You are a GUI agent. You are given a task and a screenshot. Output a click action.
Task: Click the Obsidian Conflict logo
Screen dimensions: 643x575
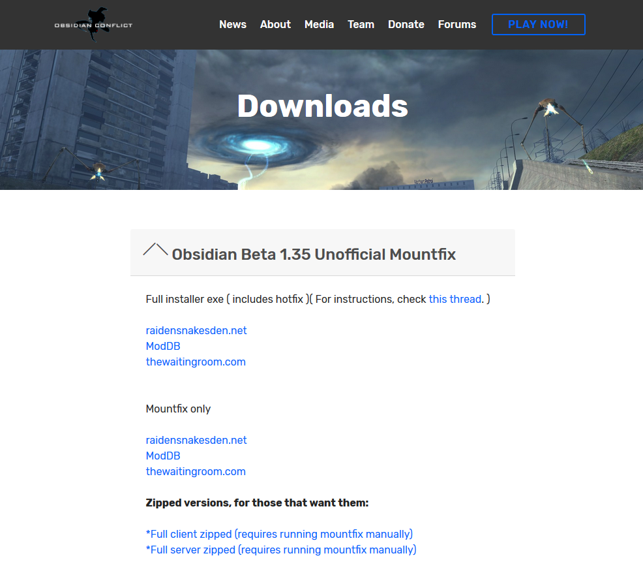pos(93,25)
